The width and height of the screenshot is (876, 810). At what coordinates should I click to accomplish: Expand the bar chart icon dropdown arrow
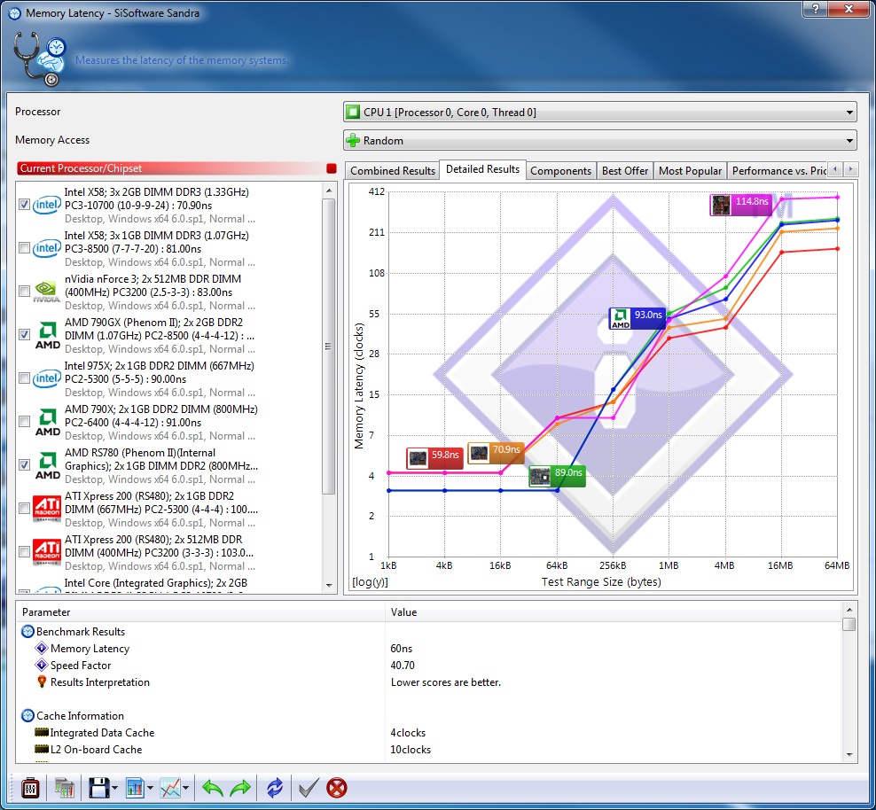pyautogui.click(x=150, y=788)
